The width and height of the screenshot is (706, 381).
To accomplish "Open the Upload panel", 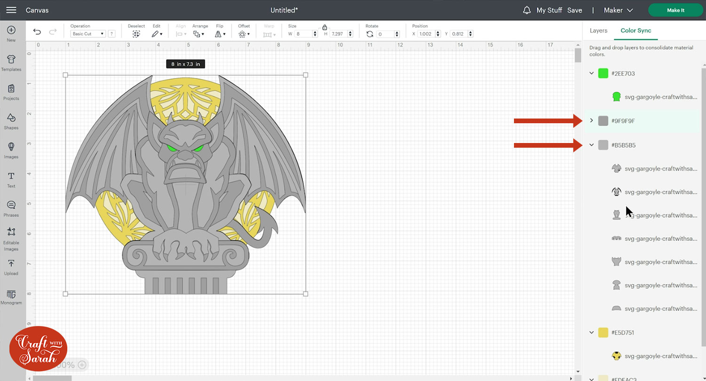I will click(x=11, y=267).
